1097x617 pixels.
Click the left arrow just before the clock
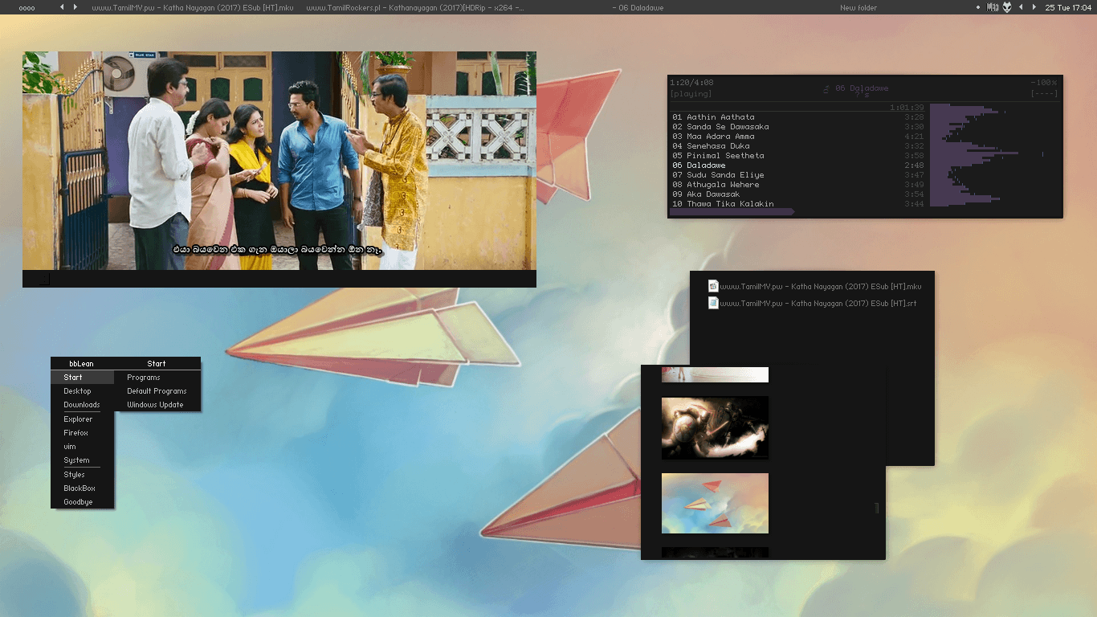point(1021,7)
